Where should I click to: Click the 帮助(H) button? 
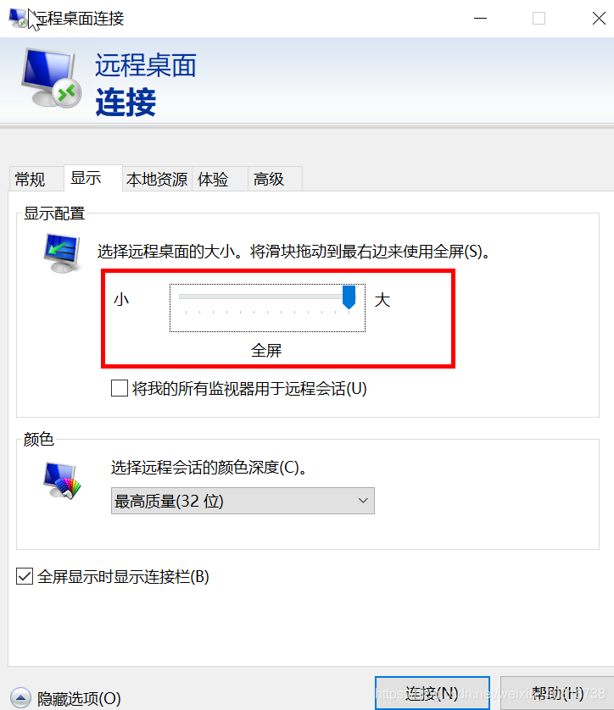(x=557, y=693)
